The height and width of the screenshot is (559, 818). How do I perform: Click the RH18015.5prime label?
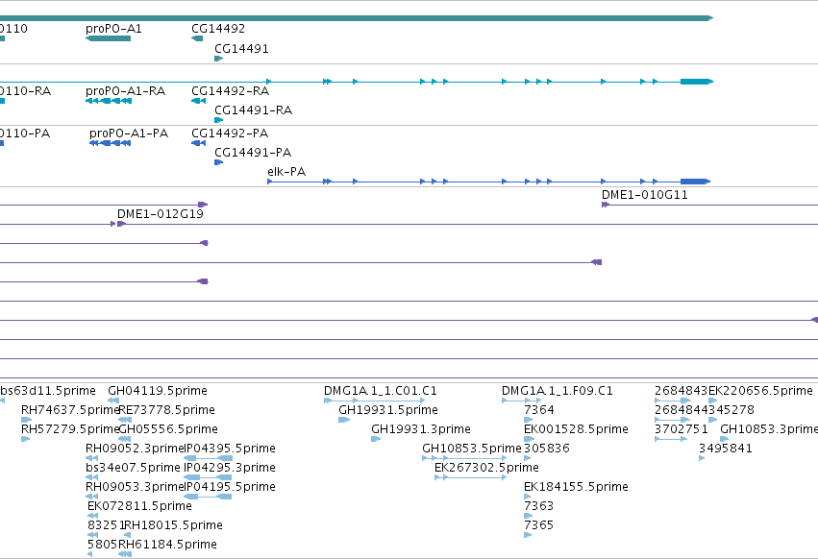pyautogui.click(x=174, y=525)
